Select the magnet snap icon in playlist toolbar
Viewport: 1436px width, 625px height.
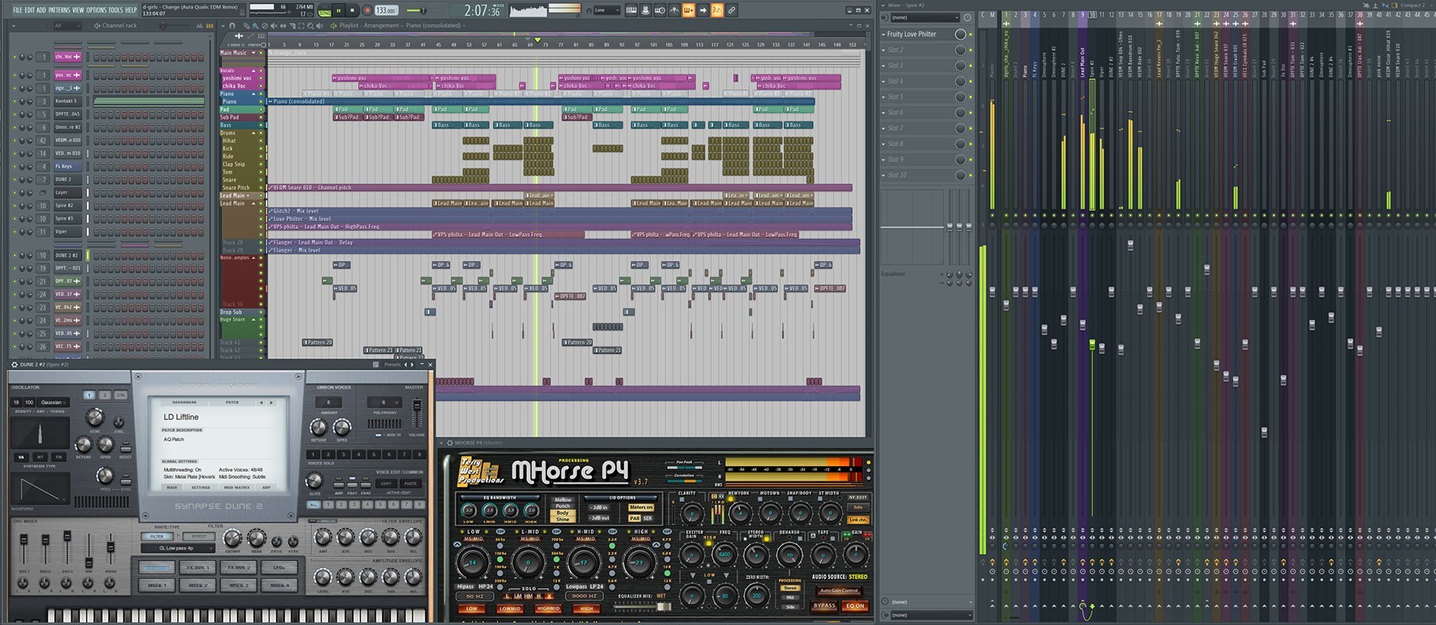(232, 26)
